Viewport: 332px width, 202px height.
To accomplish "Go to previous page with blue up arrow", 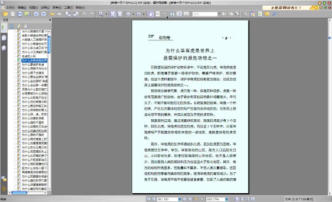I will (x=37, y=14).
